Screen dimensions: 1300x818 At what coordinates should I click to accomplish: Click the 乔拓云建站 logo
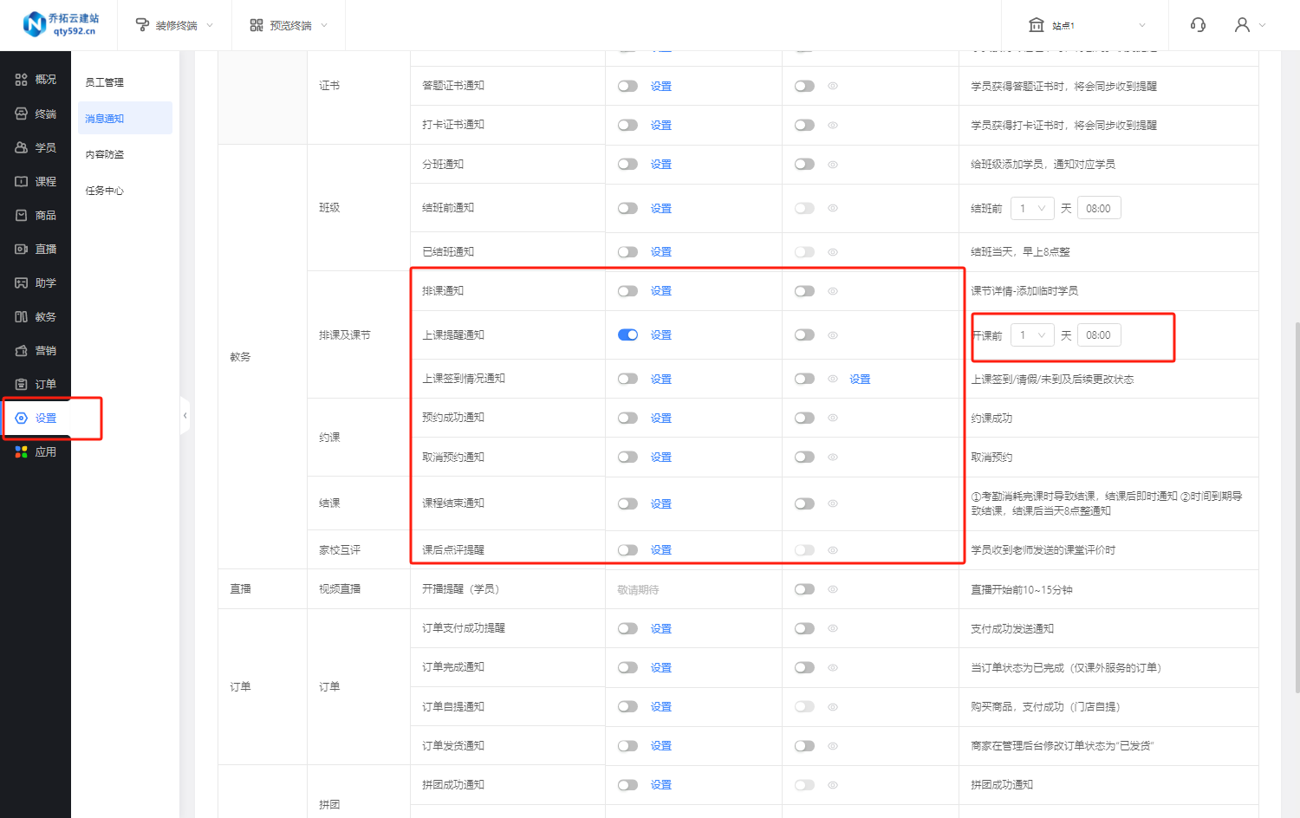pos(61,24)
